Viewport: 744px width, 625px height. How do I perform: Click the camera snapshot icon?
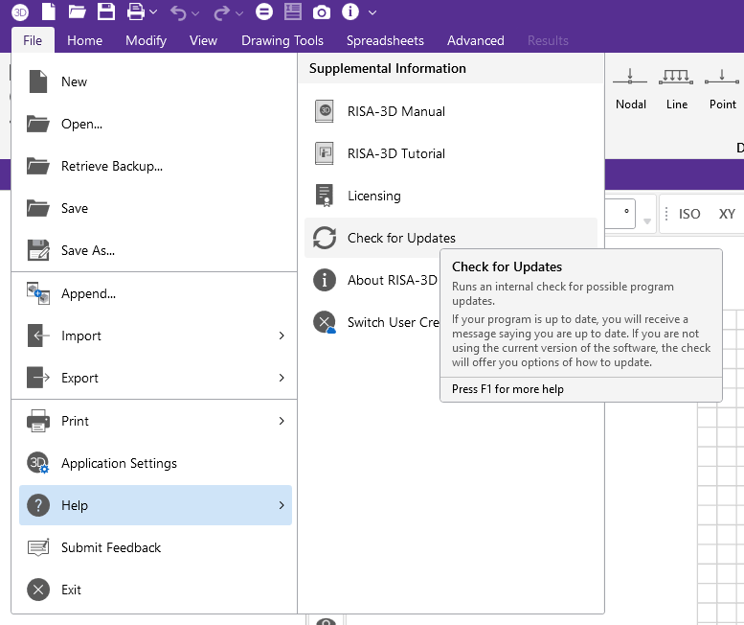click(322, 12)
